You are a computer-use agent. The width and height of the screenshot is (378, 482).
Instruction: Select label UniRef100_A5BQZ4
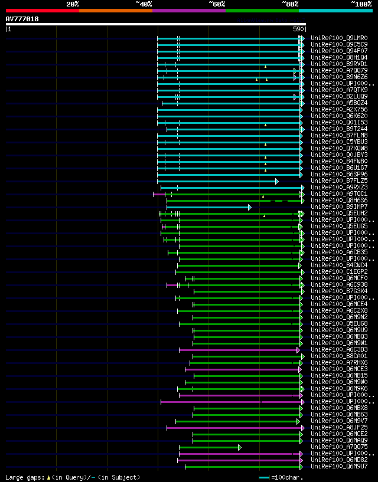point(339,103)
